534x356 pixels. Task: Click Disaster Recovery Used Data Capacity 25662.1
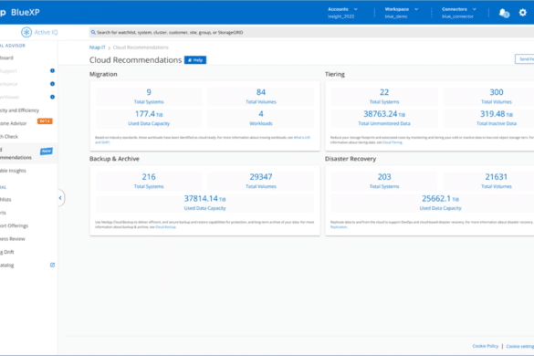[440, 199]
